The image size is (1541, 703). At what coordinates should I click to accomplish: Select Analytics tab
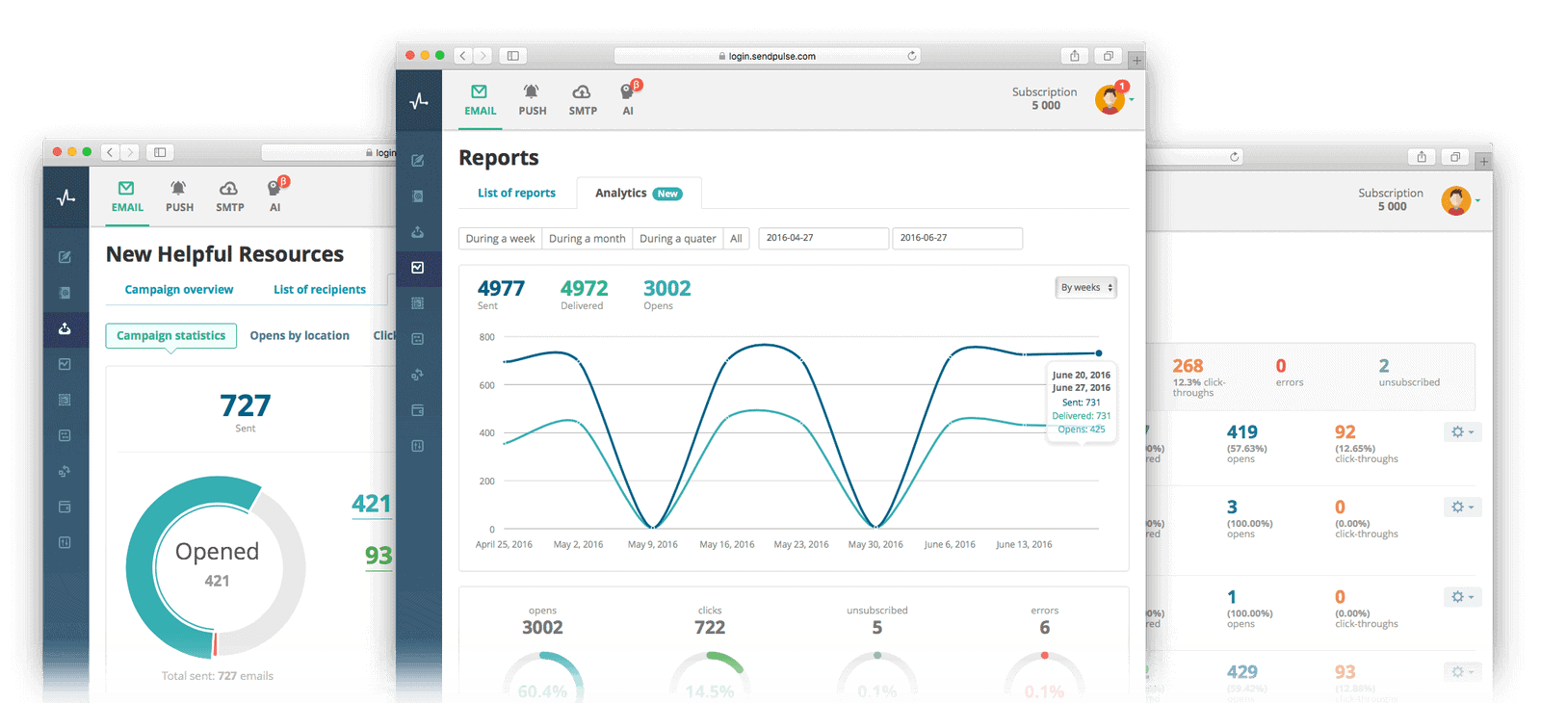(639, 193)
